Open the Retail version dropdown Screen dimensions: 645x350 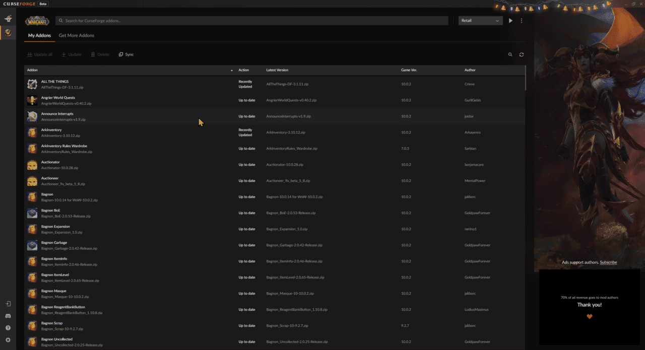pyautogui.click(x=480, y=21)
